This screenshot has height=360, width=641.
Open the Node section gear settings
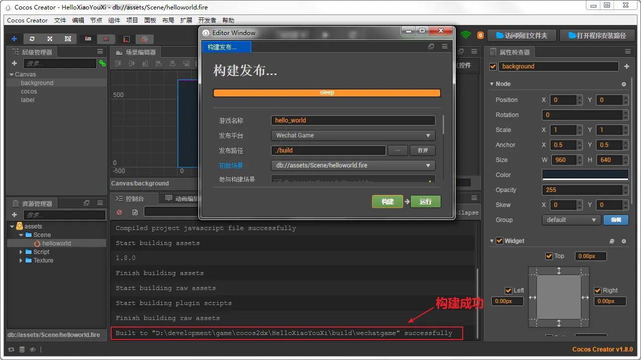[623, 84]
